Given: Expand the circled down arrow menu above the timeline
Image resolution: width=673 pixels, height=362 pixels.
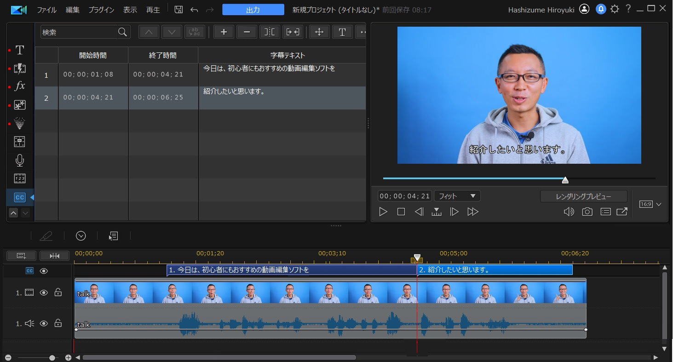Looking at the screenshot, I should click(x=81, y=236).
